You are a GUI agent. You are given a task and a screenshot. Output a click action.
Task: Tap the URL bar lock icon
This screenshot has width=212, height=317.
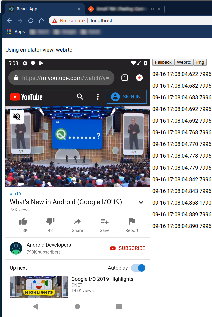[x=16, y=78]
